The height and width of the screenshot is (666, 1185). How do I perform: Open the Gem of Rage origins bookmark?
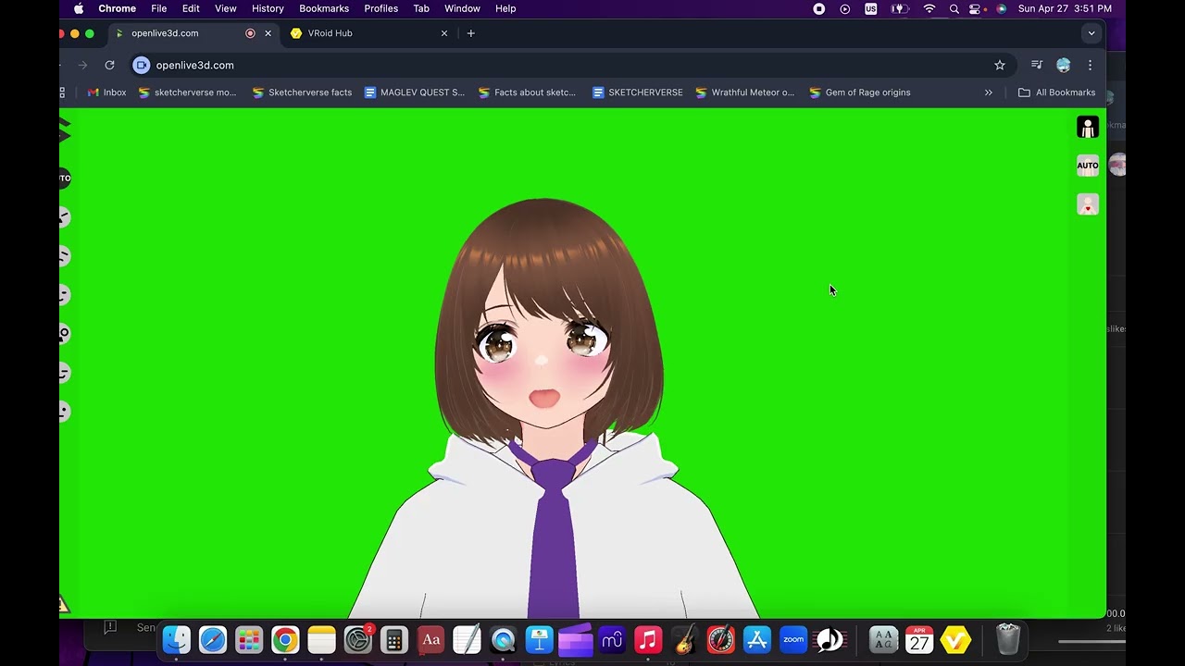pyautogui.click(x=860, y=92)
